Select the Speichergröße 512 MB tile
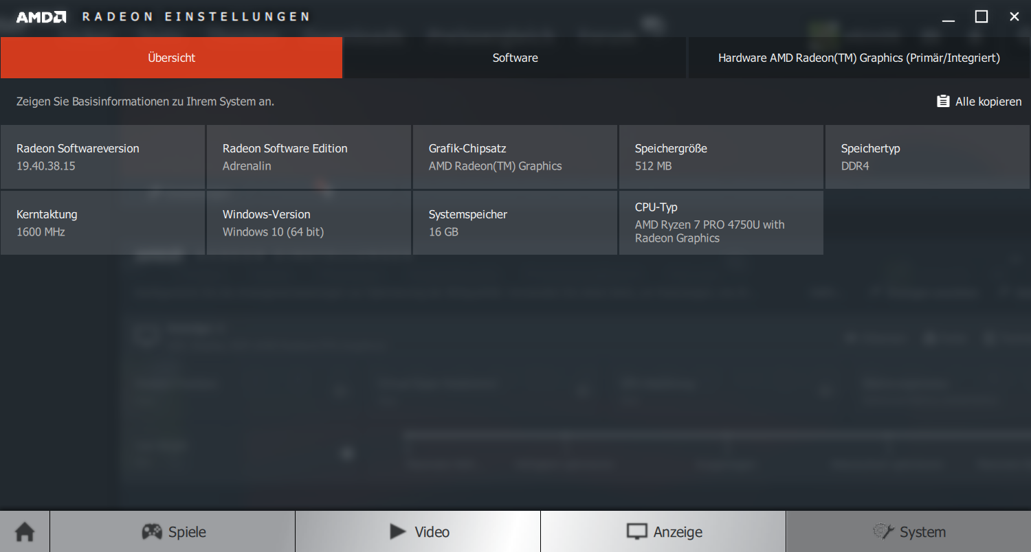 point(721,157)
